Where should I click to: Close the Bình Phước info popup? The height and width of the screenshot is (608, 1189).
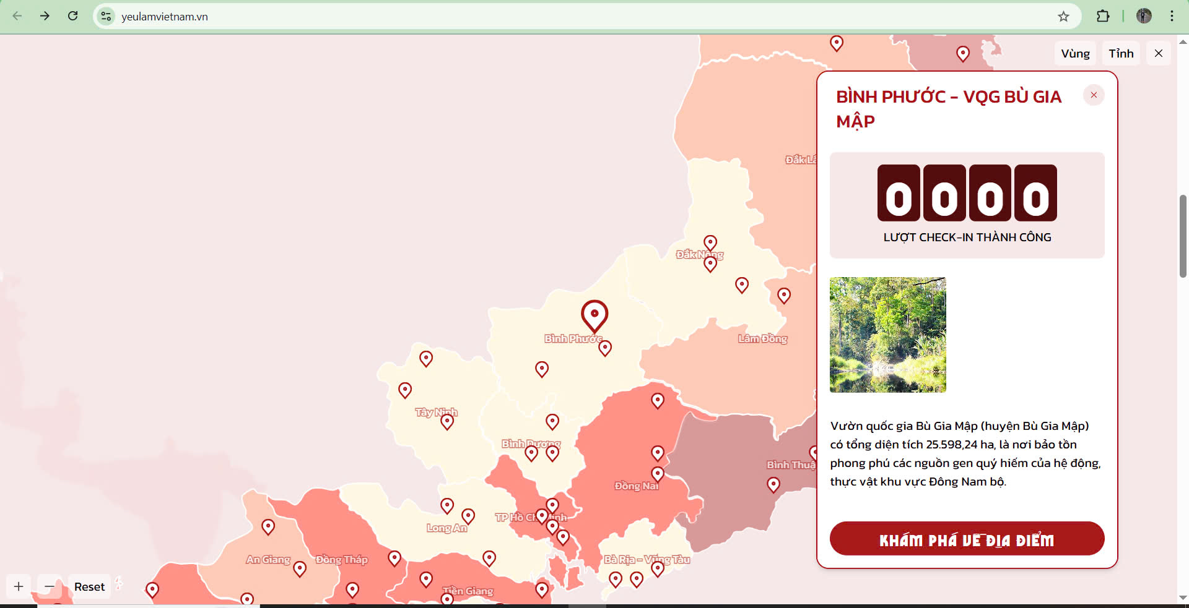(1094, 95)
